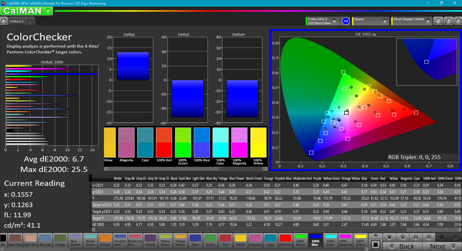Open the Source dropdown
This screenshot has height=251, width=462.
384,21
